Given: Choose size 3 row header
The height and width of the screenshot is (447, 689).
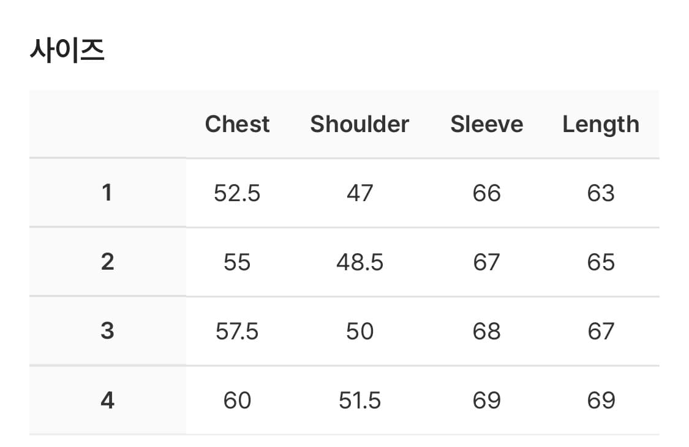Looking at the screenshot, I should coord(107,331).
